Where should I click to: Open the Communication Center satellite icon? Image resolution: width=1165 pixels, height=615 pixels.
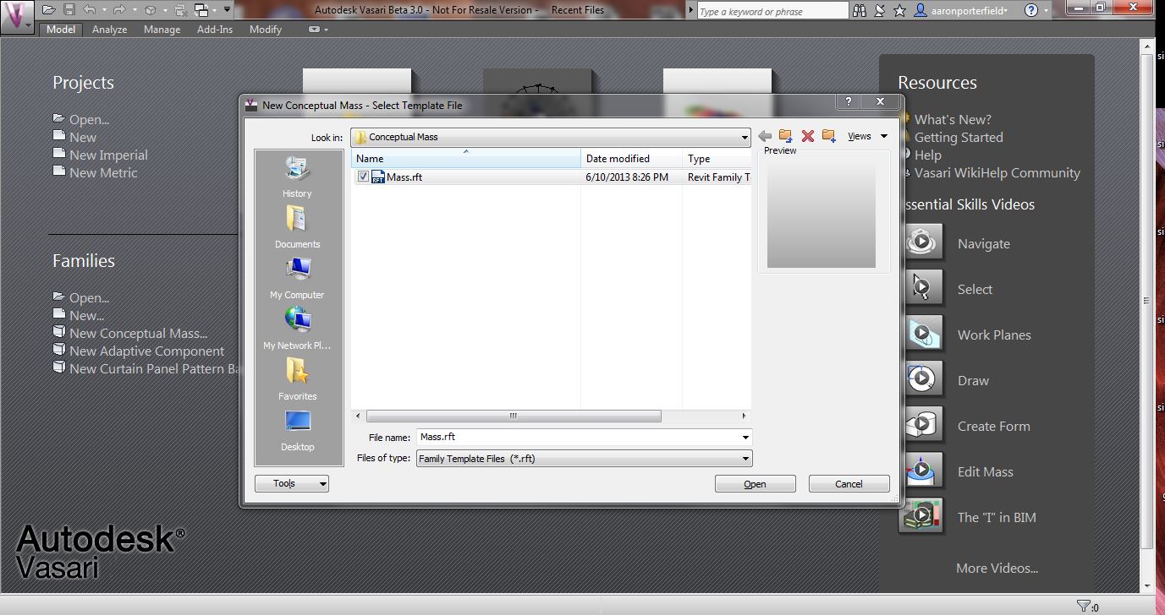tap(880, 10)
